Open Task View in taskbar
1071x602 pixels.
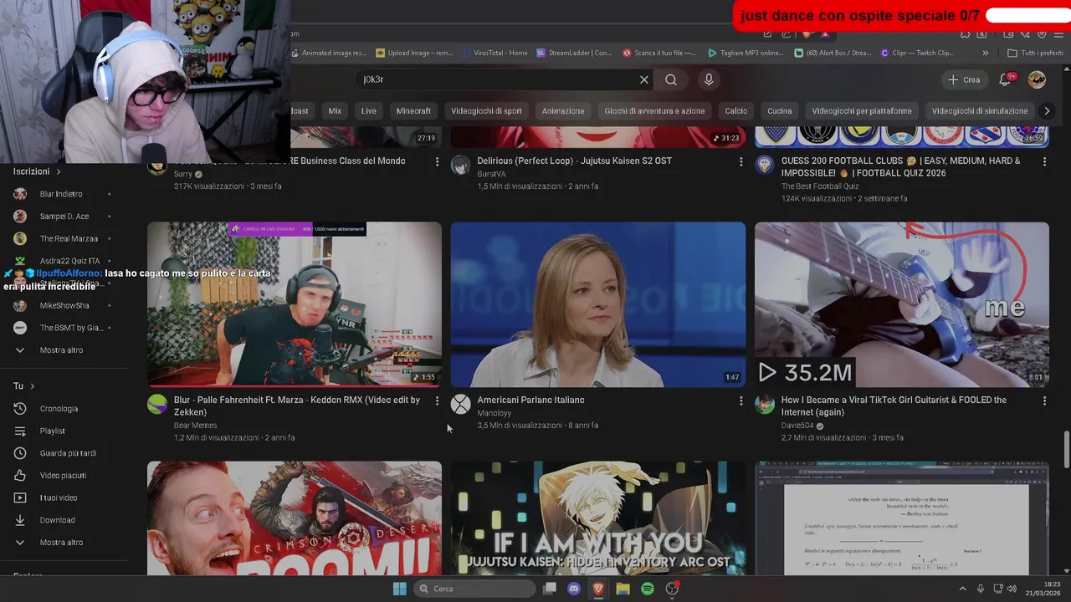[x=550, y=589]
